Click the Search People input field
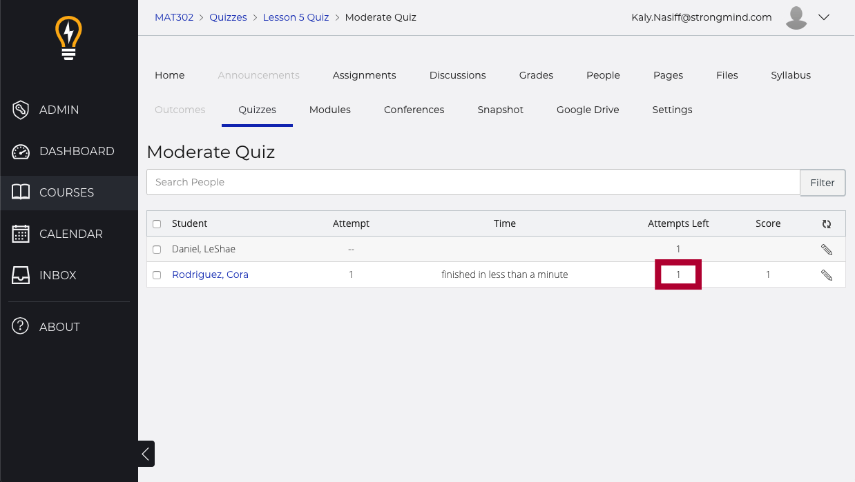This screenshot has width=855, height=482. 473,182
